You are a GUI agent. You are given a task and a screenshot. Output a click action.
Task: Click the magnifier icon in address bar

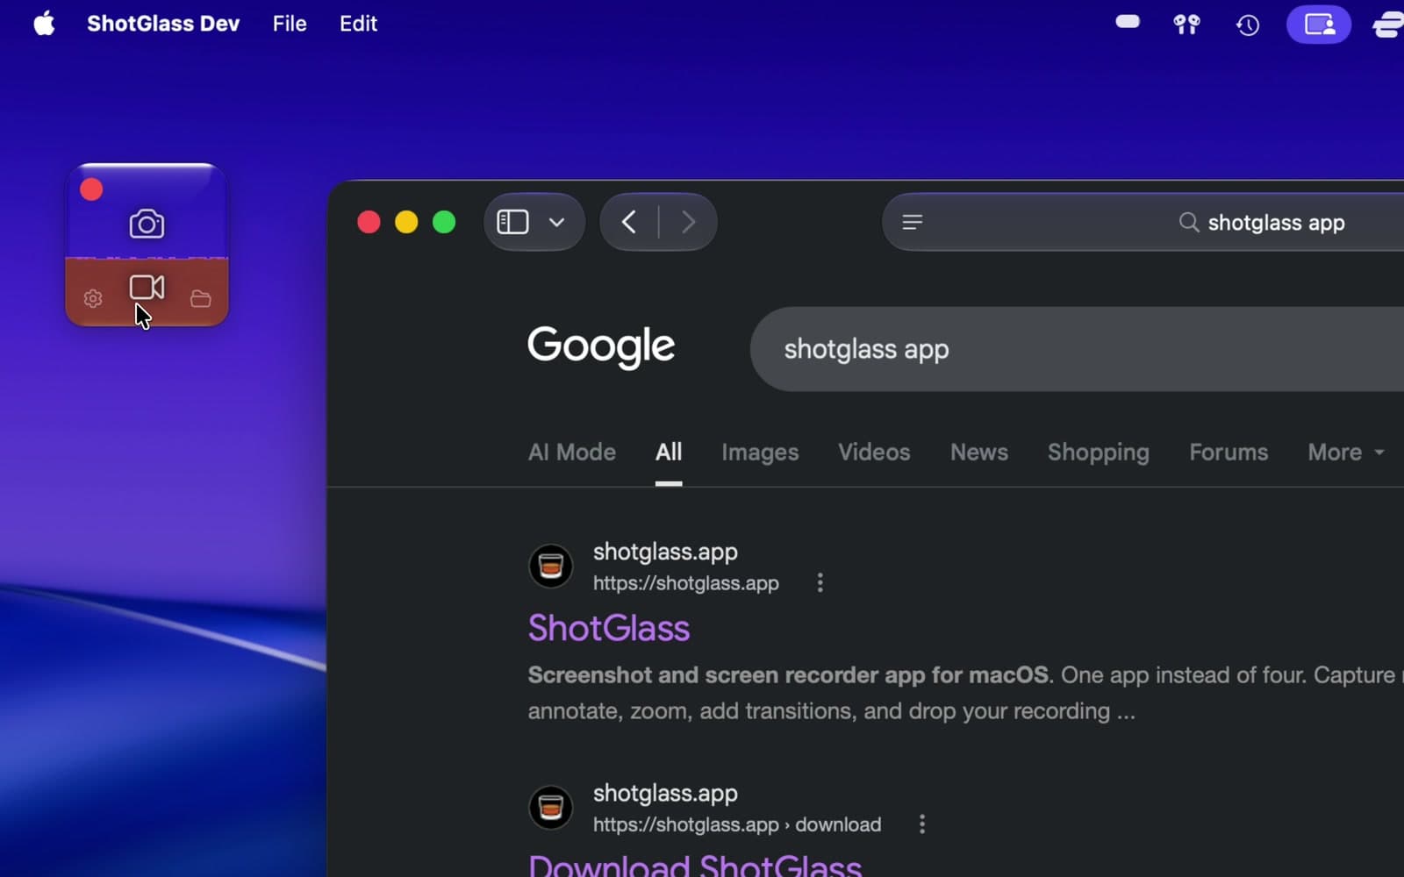tap(1188, 222)
